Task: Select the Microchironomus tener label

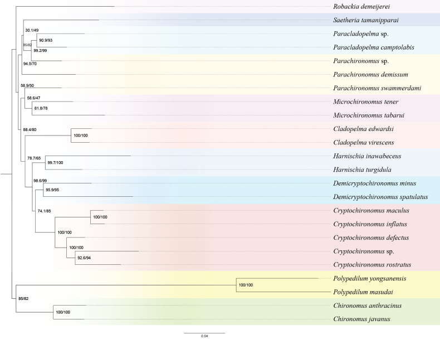Action: tap(365, 101)
